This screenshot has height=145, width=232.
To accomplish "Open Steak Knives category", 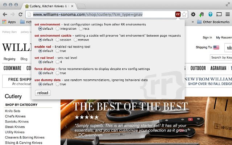I will click(15, 127).
